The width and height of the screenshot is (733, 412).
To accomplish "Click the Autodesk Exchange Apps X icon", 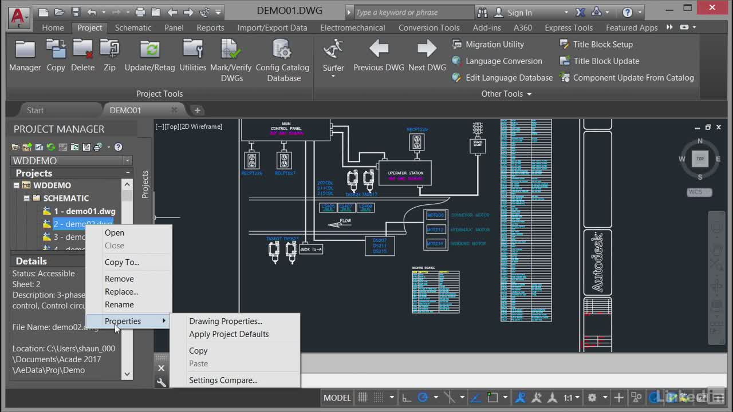I will tap(580, 12).
